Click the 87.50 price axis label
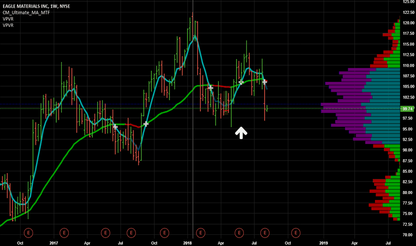The height and width of the screenshot is (246, 416). coord(408,161)
